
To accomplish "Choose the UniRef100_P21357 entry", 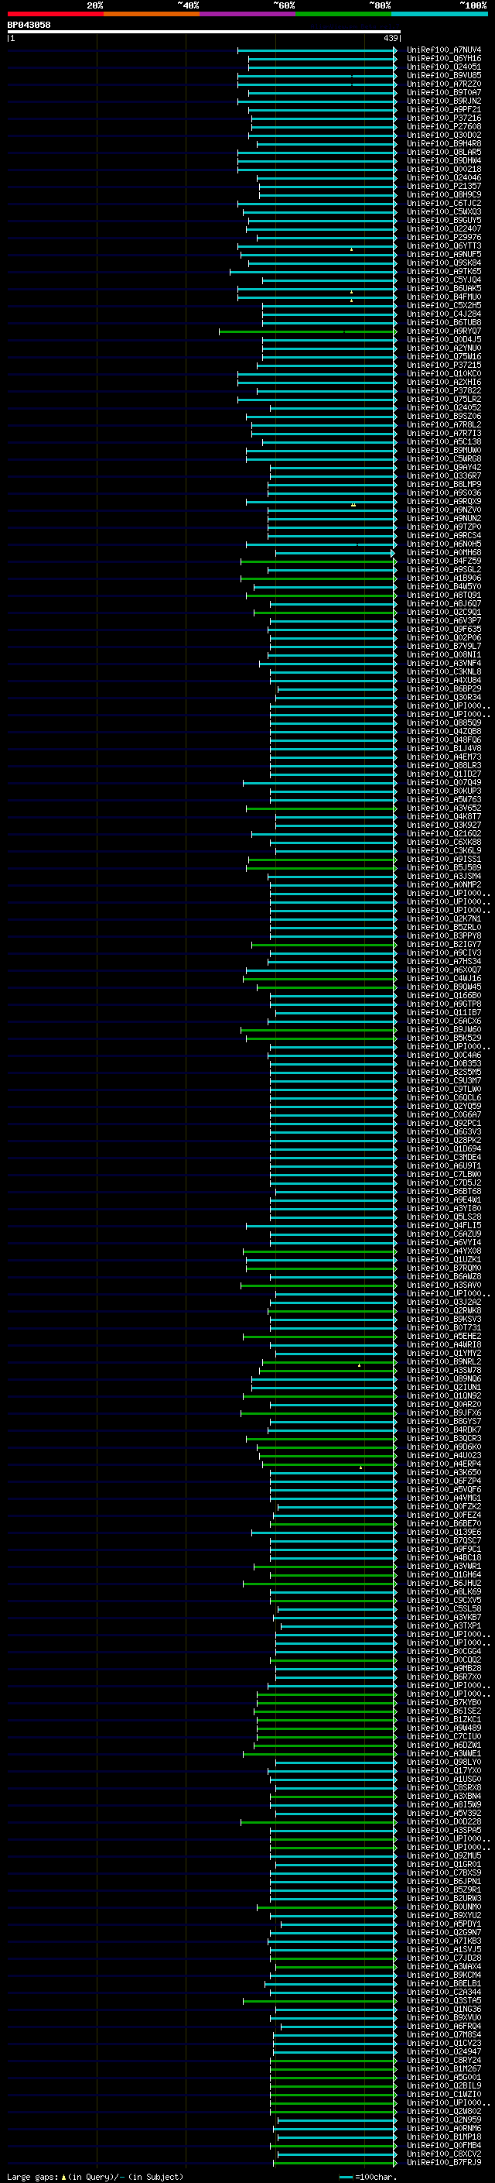I will point(444,187).
